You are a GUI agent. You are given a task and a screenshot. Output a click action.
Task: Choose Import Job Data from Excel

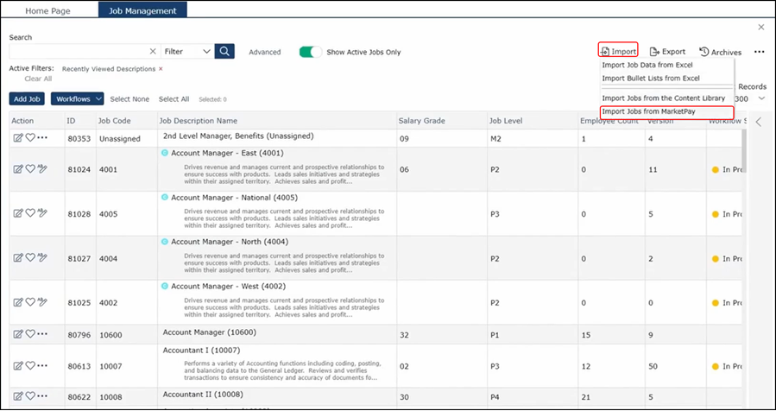point(647,65)
